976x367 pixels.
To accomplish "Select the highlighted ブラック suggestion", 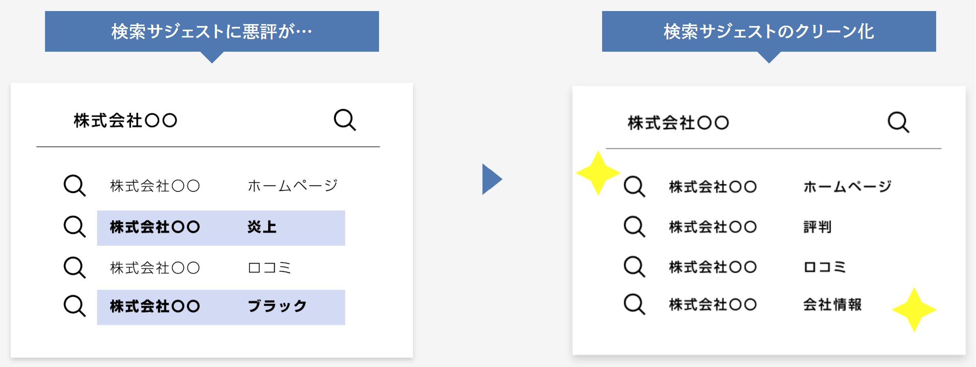I will tap(221, 307).
